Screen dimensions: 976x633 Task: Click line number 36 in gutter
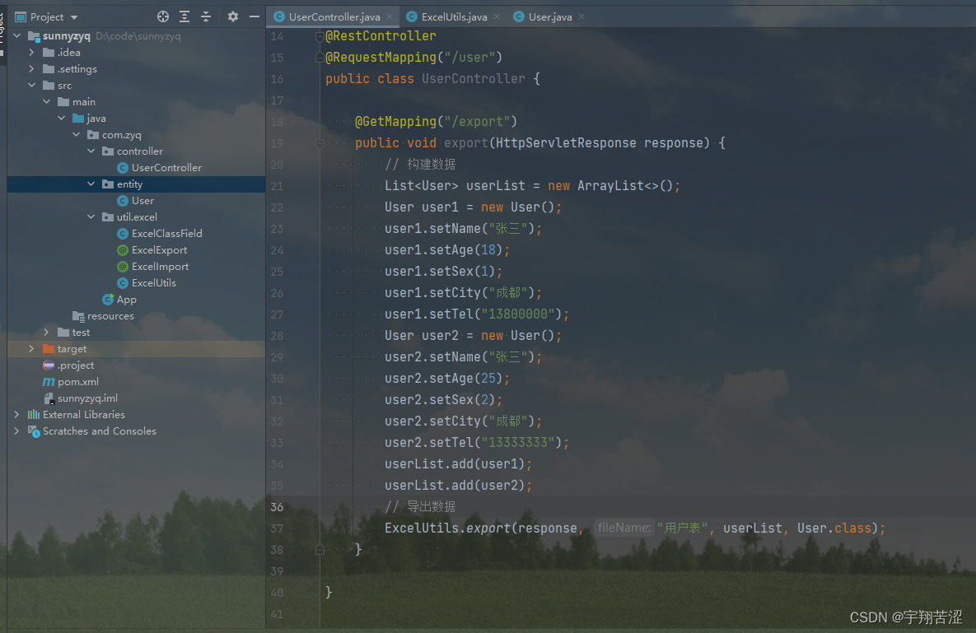277,507
